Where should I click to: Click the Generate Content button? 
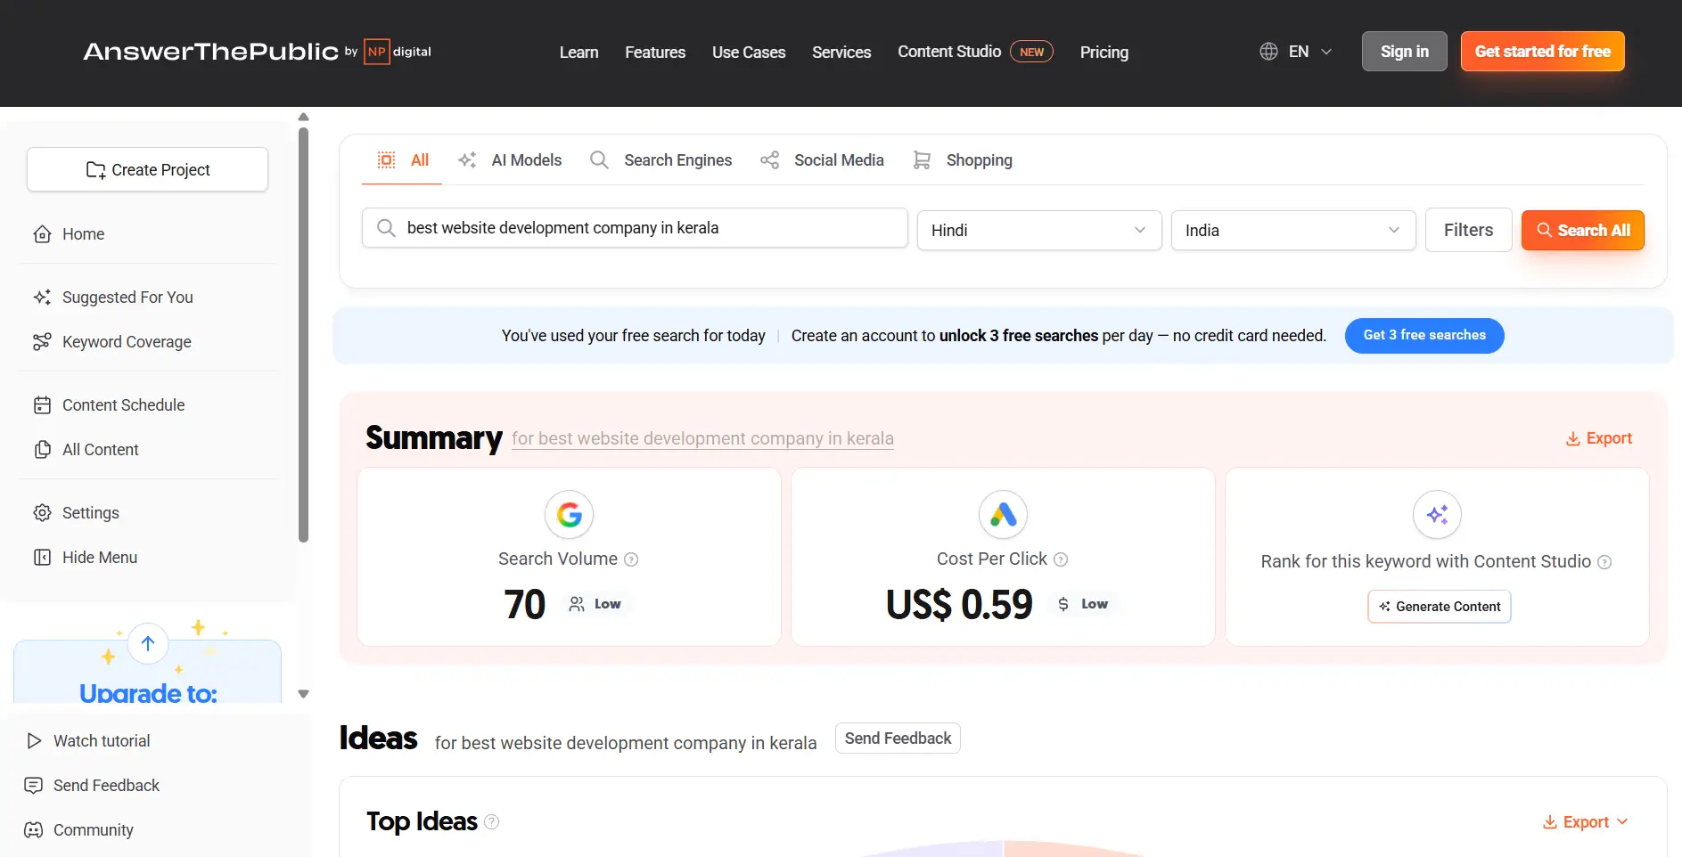click(1440, 607)
